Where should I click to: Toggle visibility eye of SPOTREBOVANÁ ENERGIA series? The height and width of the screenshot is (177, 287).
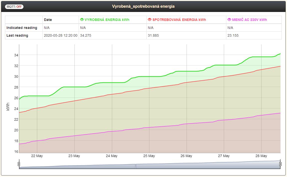[x=150, y=19]
